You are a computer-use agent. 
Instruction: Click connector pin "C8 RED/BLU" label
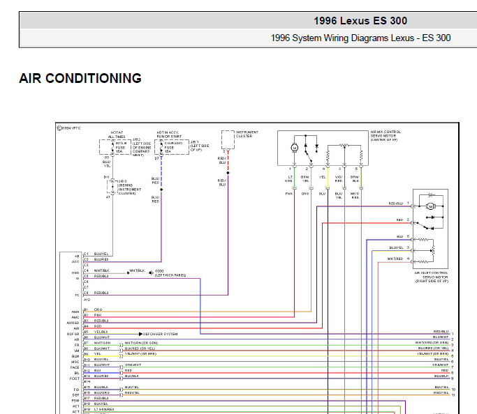96,293
